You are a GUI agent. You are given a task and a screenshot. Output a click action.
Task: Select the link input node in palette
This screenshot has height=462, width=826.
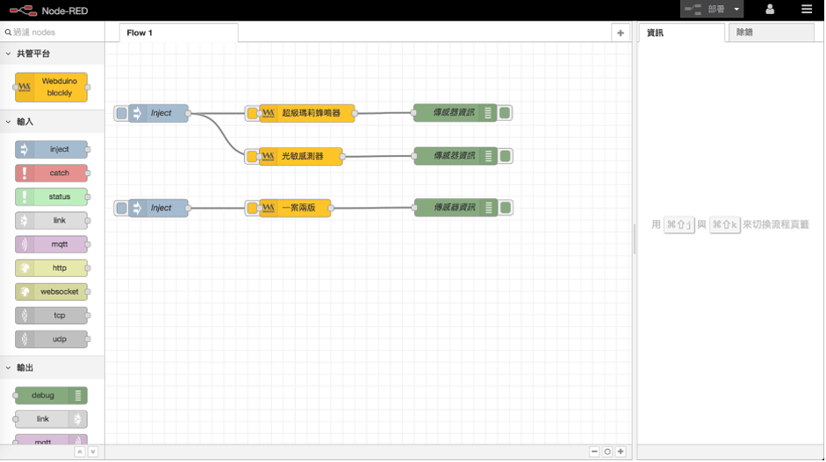coord(51,220)
